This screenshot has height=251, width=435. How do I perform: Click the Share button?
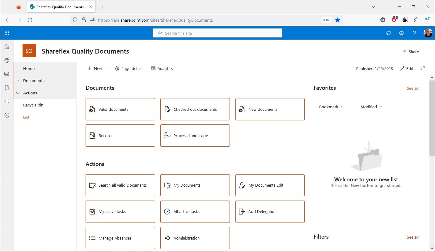[411, 52]
